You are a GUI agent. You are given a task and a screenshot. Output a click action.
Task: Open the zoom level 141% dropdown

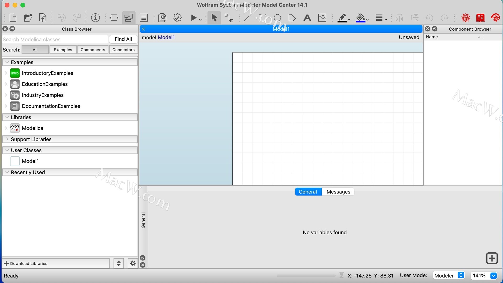point(484,275)
